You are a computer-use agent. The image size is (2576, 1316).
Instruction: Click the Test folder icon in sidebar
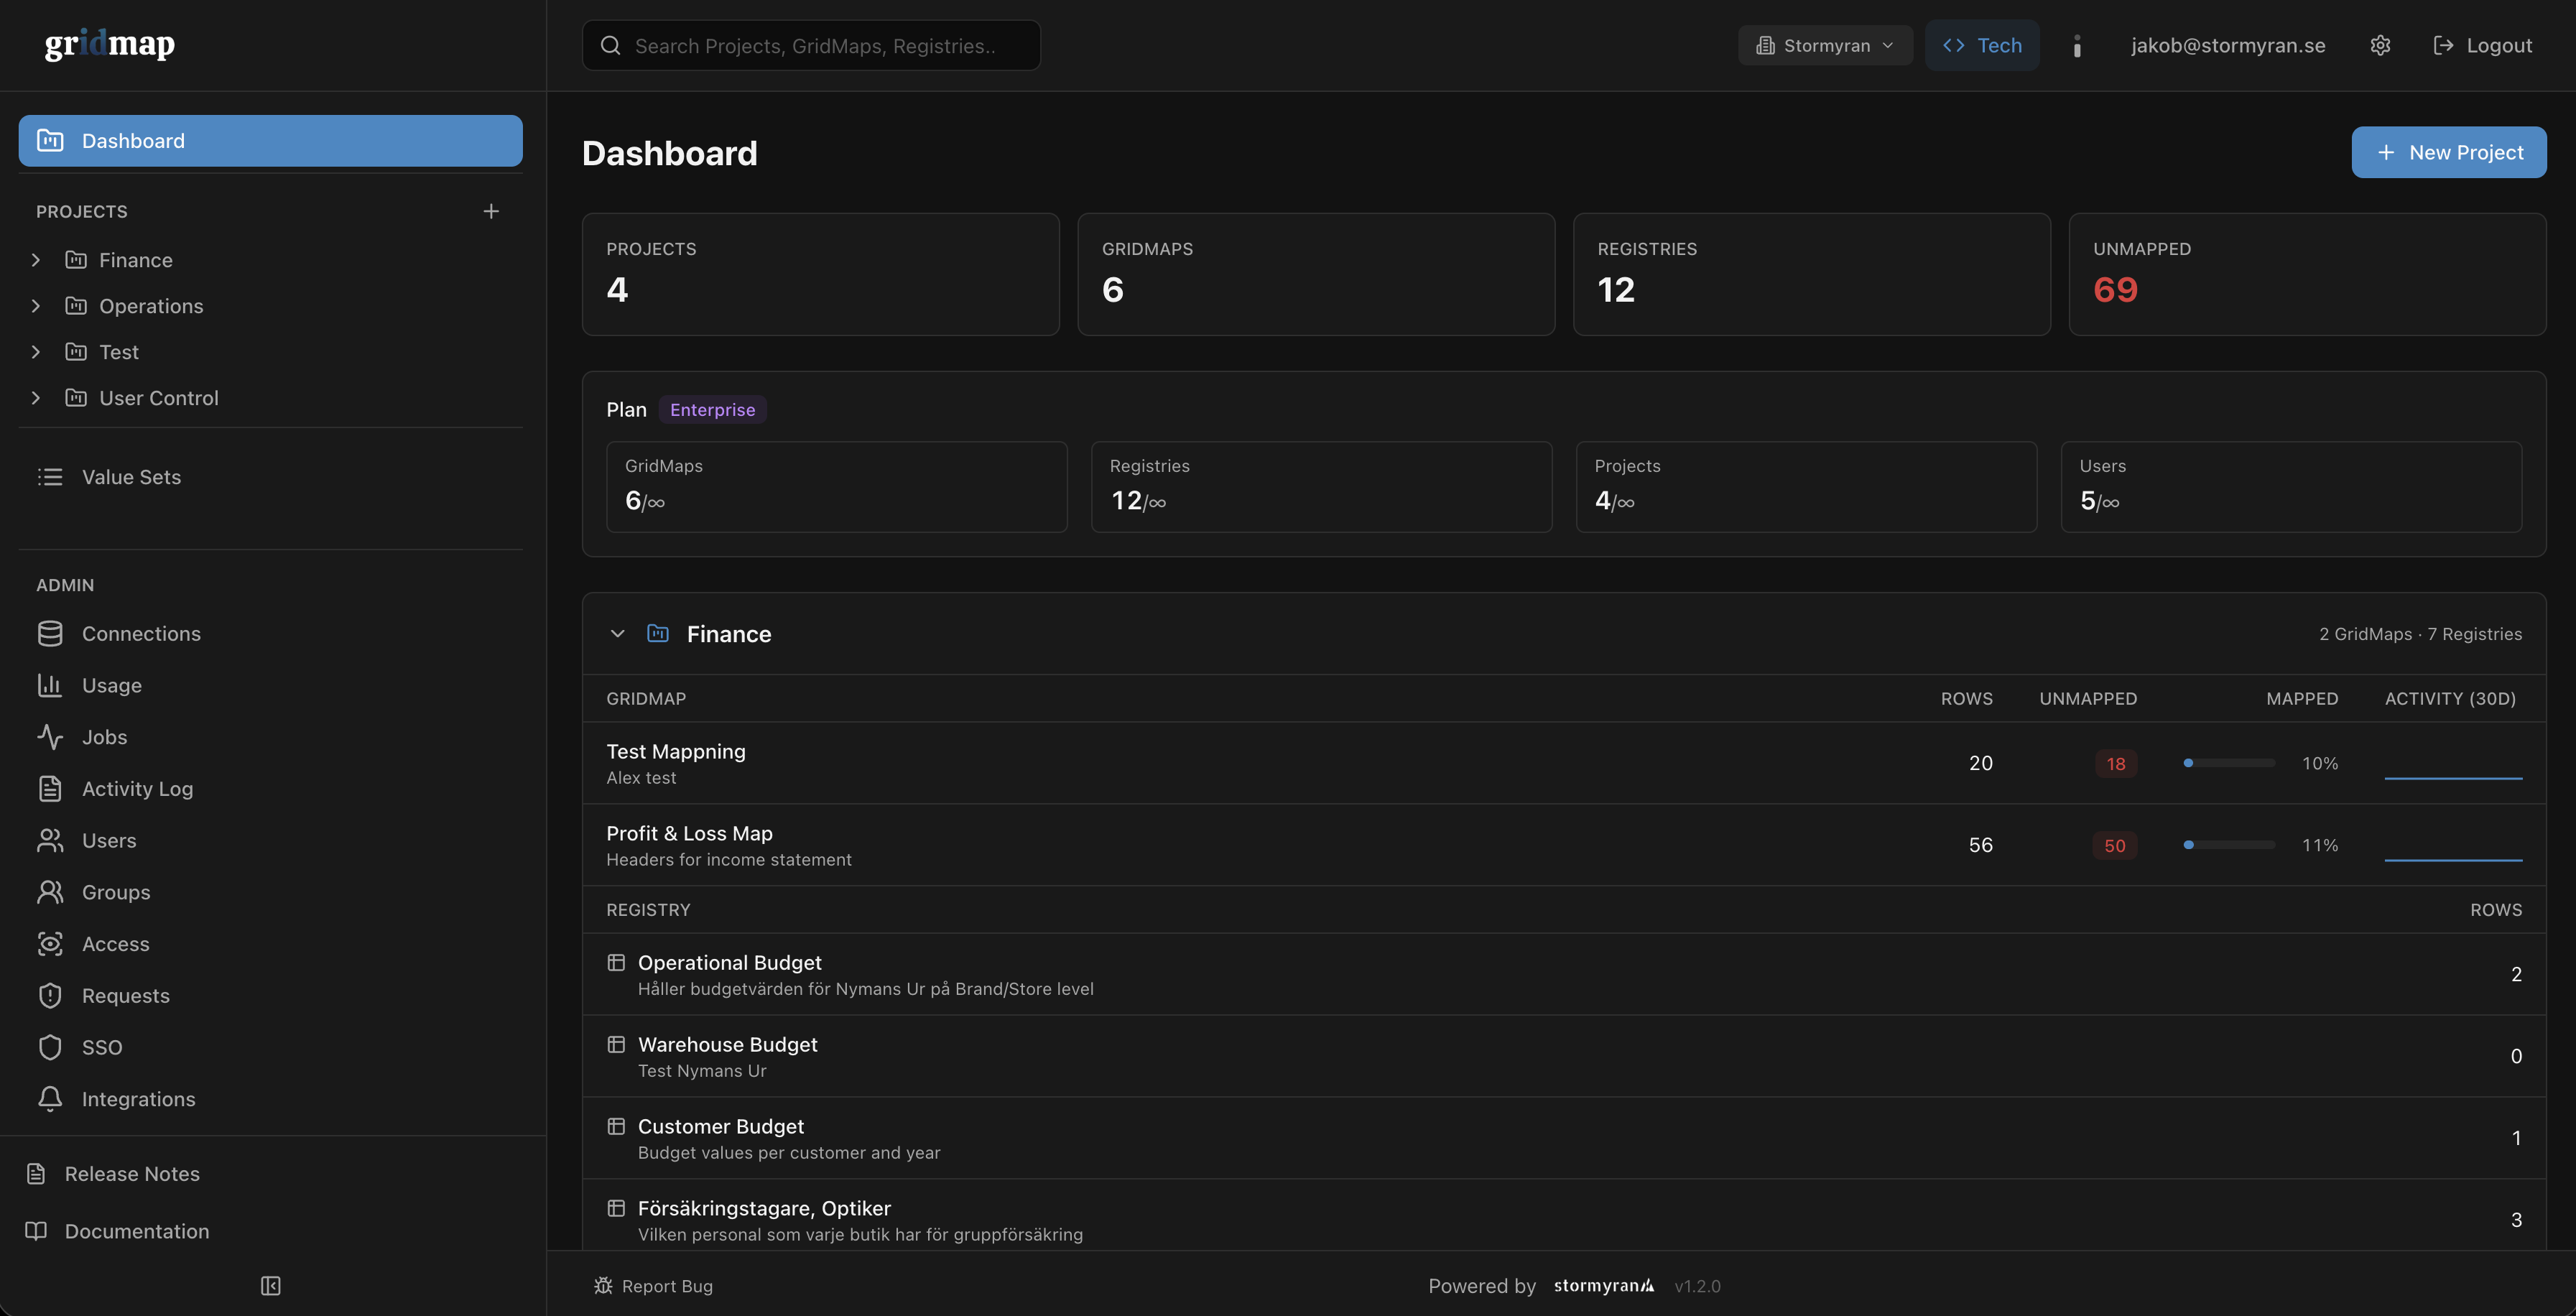coord(76,352)
